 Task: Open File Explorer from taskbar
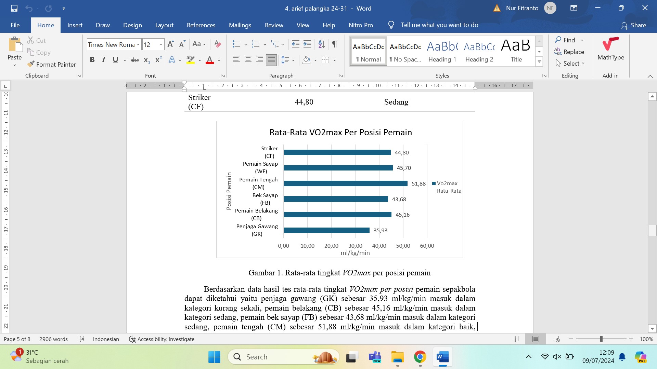click(x=397, y=357)
